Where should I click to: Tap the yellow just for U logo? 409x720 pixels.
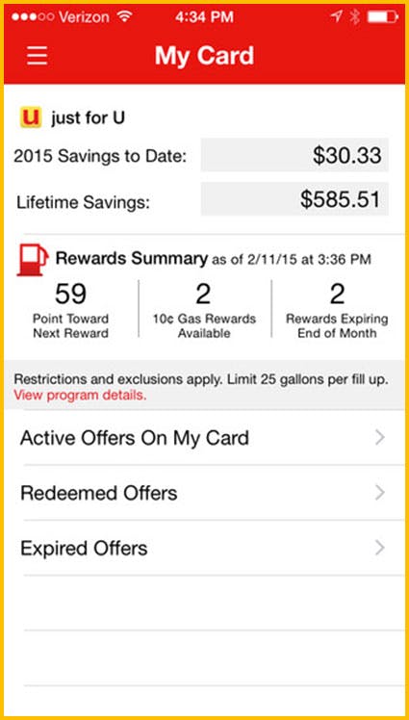coord(31,117)
